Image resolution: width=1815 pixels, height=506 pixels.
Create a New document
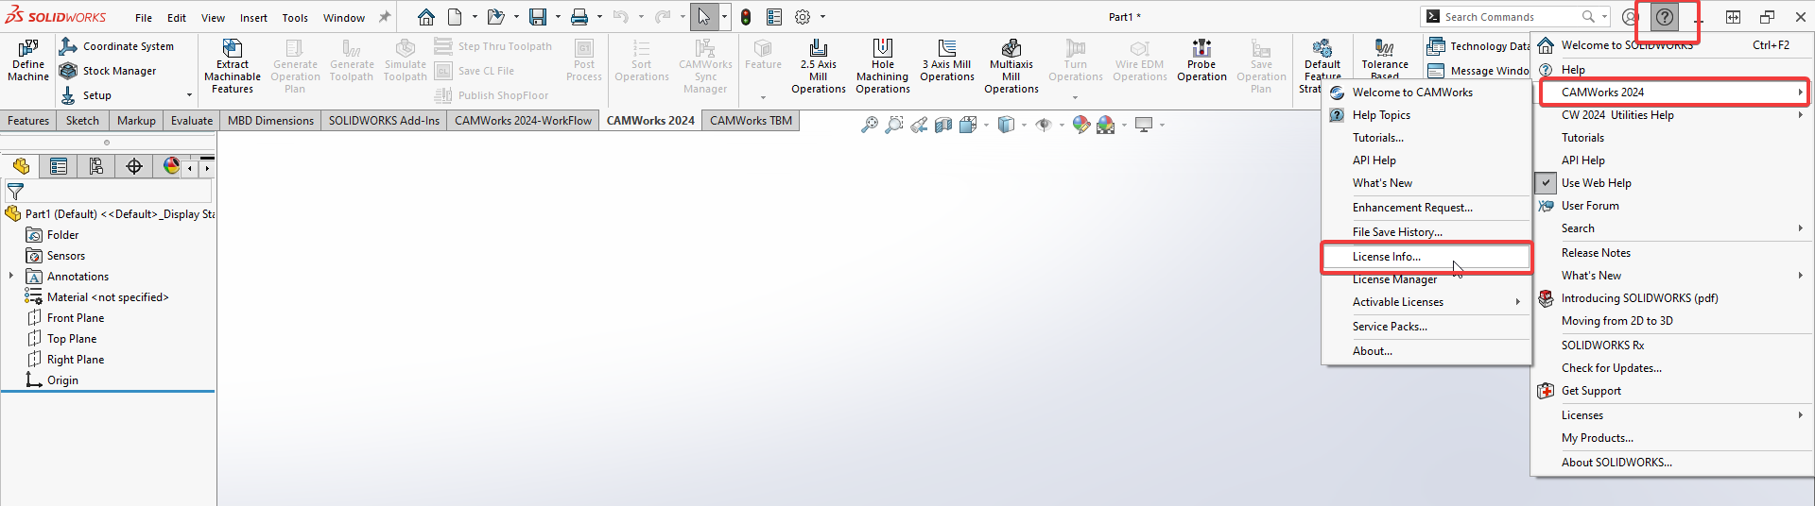click(455, 17)
